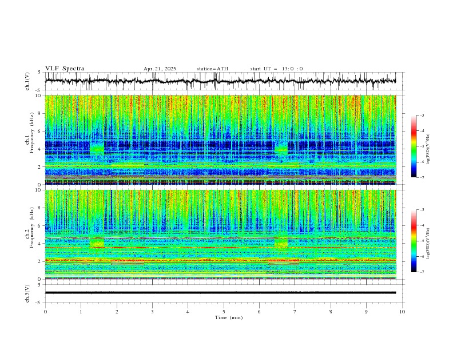The height and width of the screenshot is (350, 453).
Task: Click the time axis tick label "7"
Action: [295, 312]
